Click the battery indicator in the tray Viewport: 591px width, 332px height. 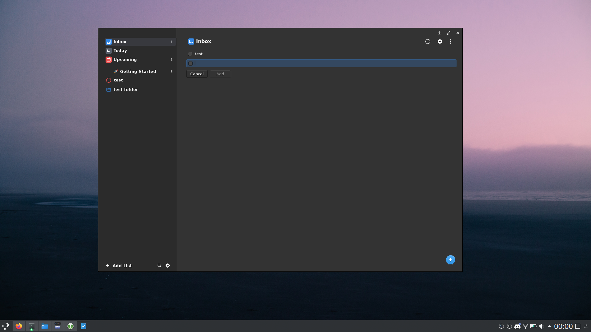[533, 326]
